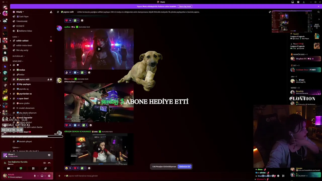Play Moneyfast1 car interior video

[99, 103]
